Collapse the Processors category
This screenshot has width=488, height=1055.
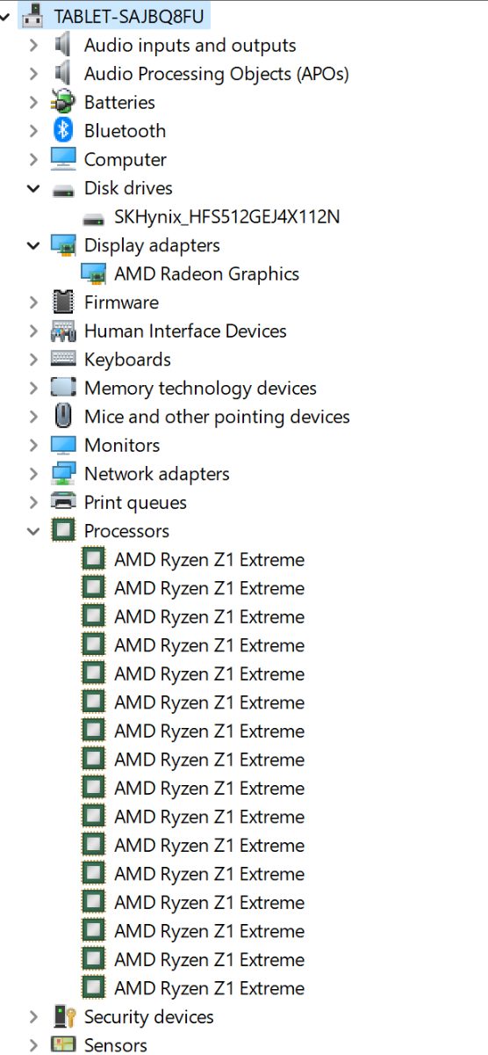33,531
